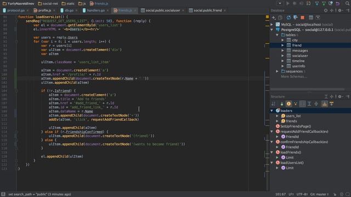Select the timeline table in Database tree
Screen dimensions: 351x197
pos(298,61)
